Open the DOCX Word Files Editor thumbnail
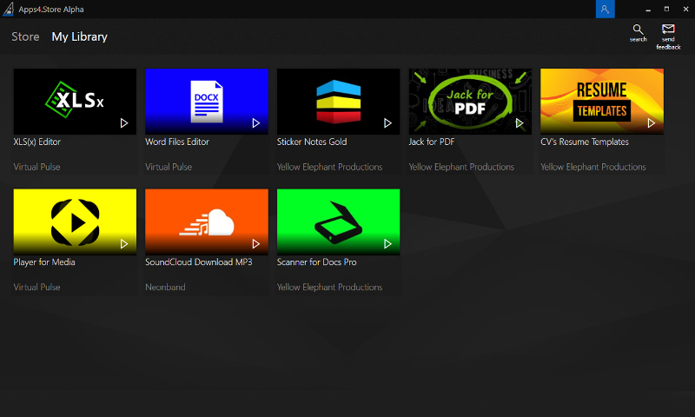The image size is (695, 417). point(207,102)
